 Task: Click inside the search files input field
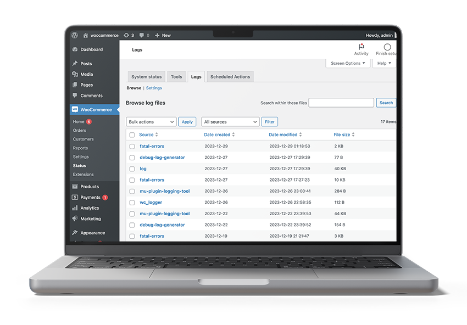pos(341,103)
